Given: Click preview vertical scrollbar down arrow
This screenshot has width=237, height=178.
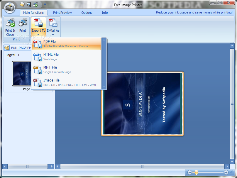Looking at the screenshot, I should tap(232, 161).
